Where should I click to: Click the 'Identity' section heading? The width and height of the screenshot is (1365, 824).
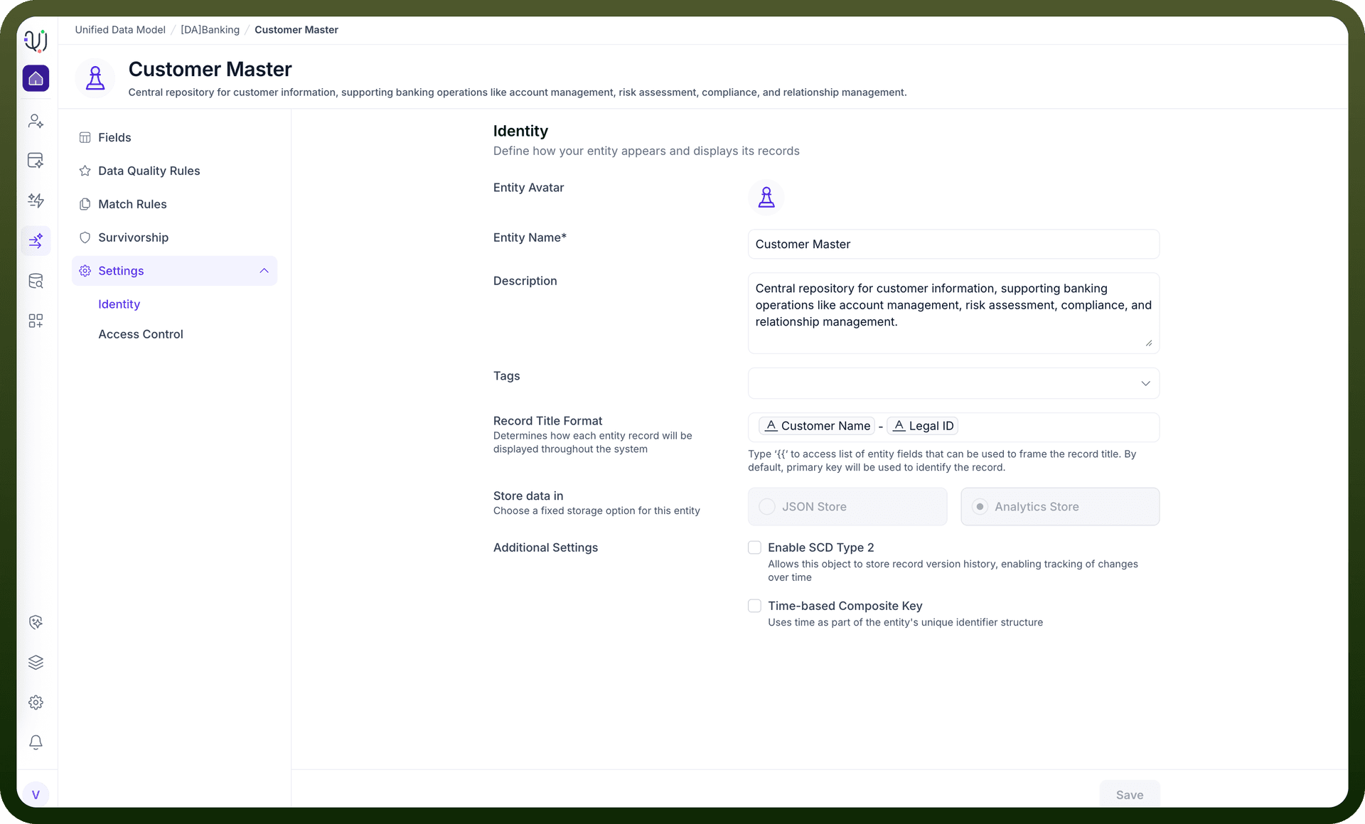[x=520, y=131]
